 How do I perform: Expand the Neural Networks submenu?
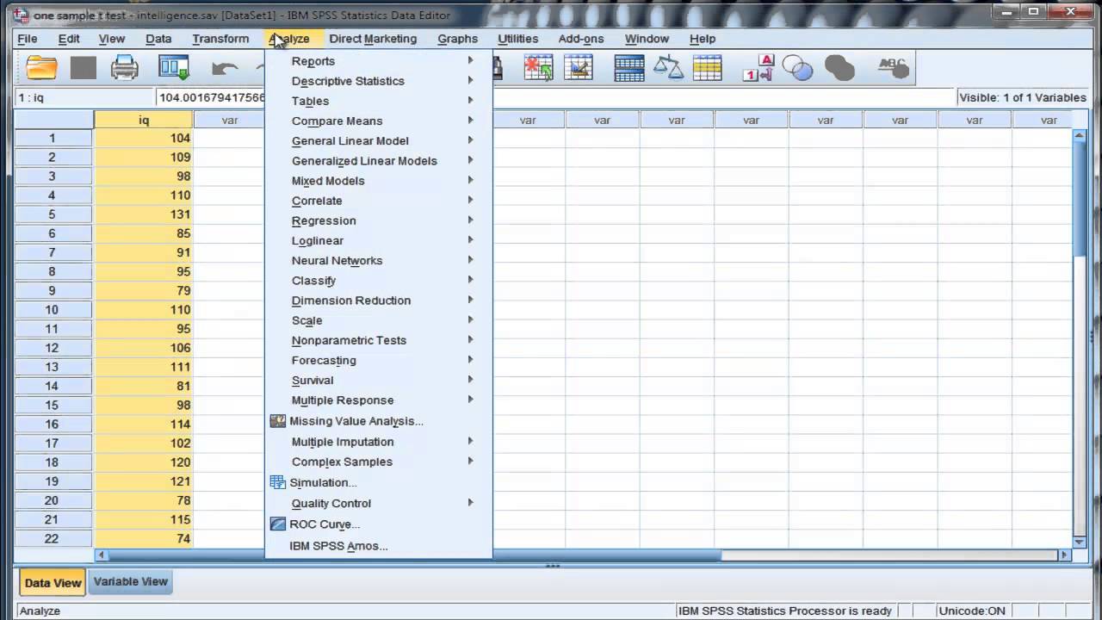379,260
